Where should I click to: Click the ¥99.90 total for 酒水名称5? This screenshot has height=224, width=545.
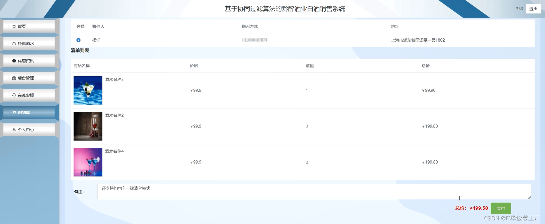tap(429, 90)
